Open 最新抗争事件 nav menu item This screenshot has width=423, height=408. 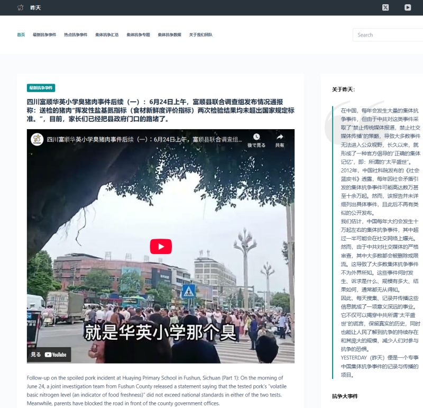click(x=44, y=35)
